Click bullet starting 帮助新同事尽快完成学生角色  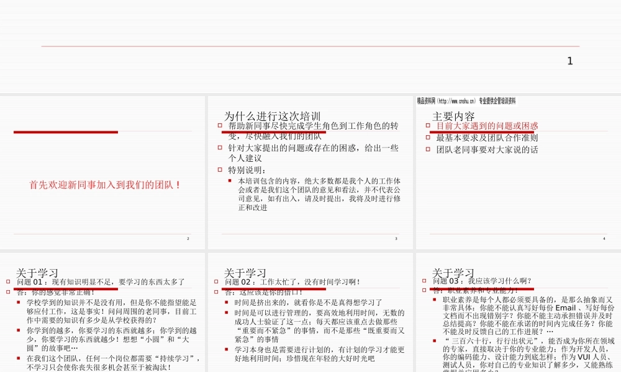click(x=313, y=131)
